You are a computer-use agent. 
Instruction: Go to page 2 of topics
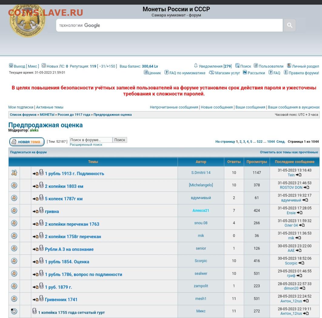tap(240, 141)
